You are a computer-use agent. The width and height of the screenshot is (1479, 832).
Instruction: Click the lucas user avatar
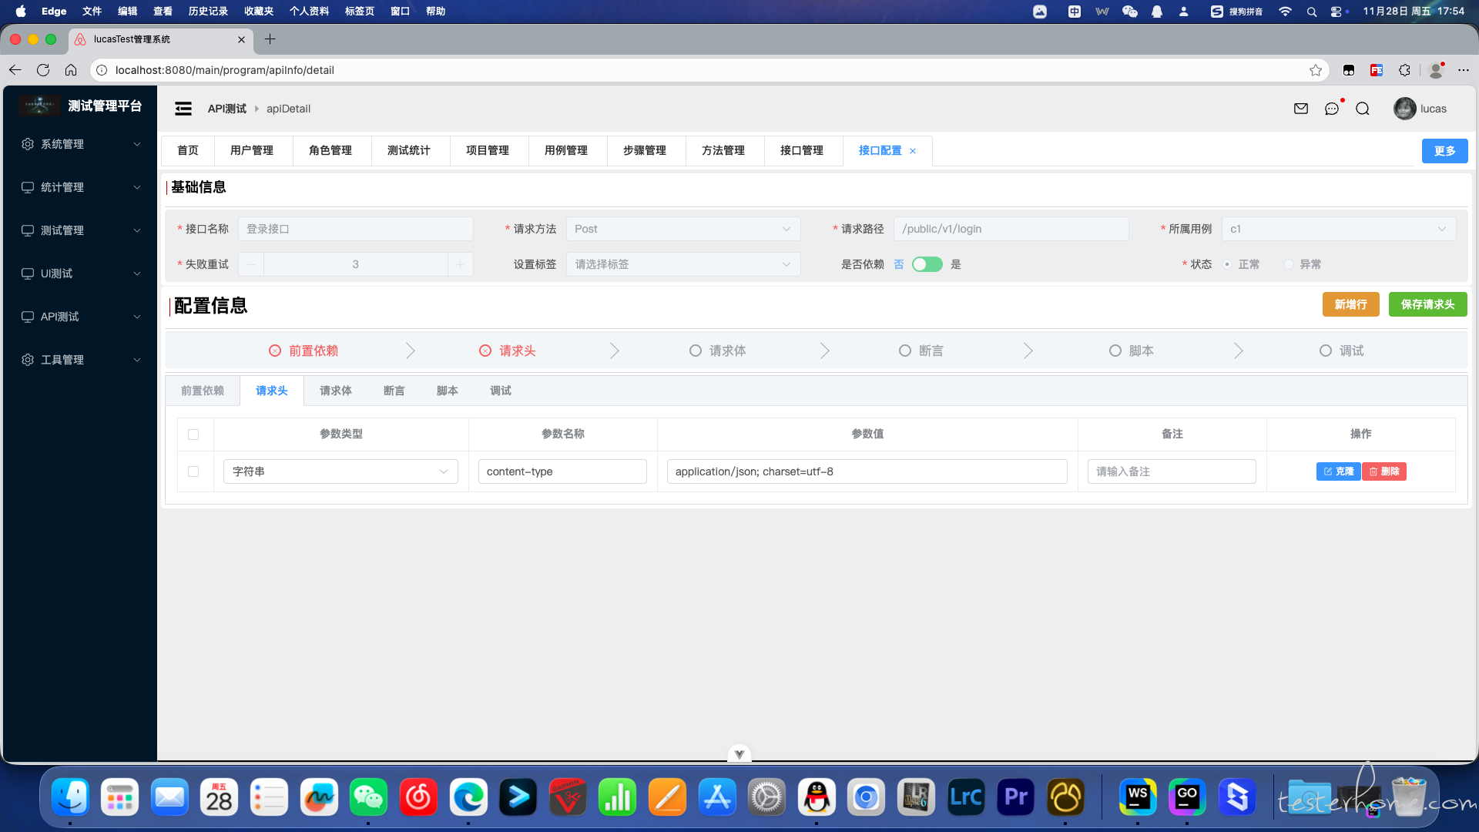click(x=1404, y=109)
